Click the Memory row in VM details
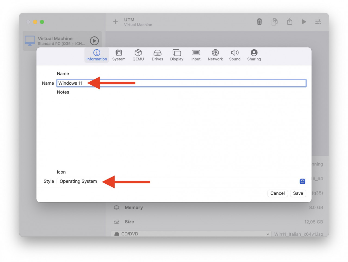Viewport: 348px width, 262px height. [218, 207]
